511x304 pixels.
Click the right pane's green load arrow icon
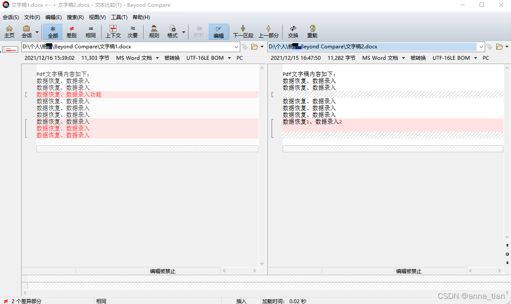[489, 47]
